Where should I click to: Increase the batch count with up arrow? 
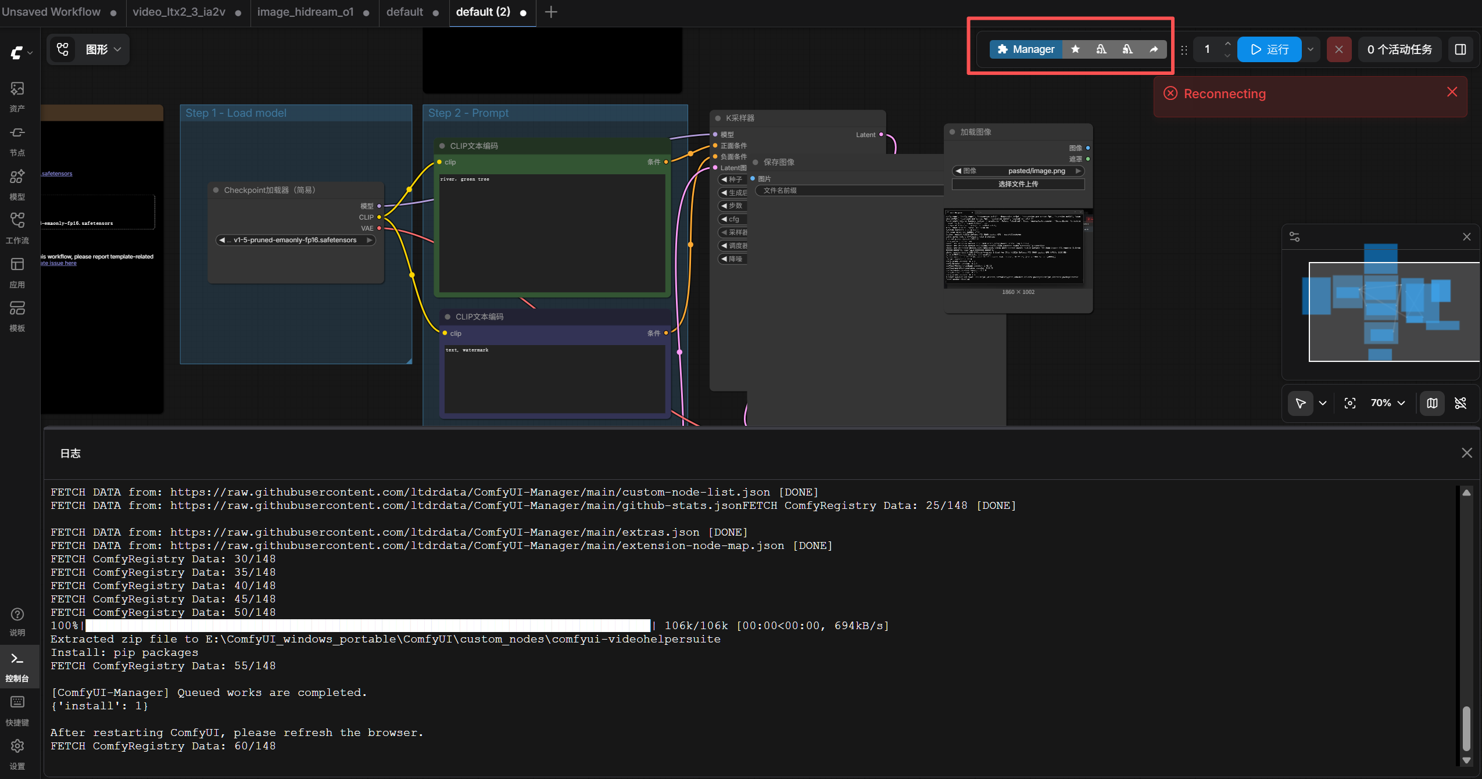pyautogui.click(x=1227, y=44)
